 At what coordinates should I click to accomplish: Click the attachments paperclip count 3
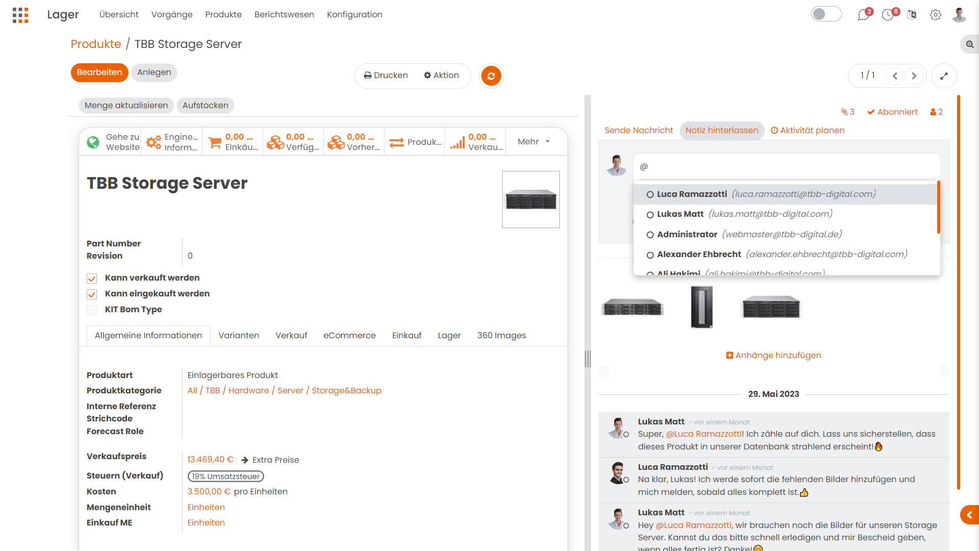tap(847, 112)
